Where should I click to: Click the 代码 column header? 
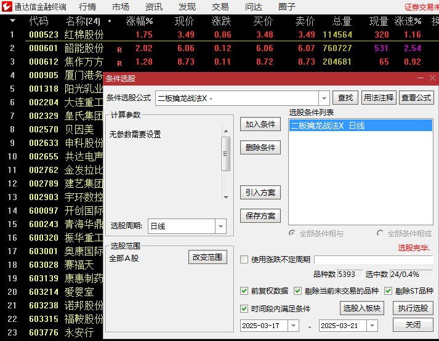click(39, 21)
